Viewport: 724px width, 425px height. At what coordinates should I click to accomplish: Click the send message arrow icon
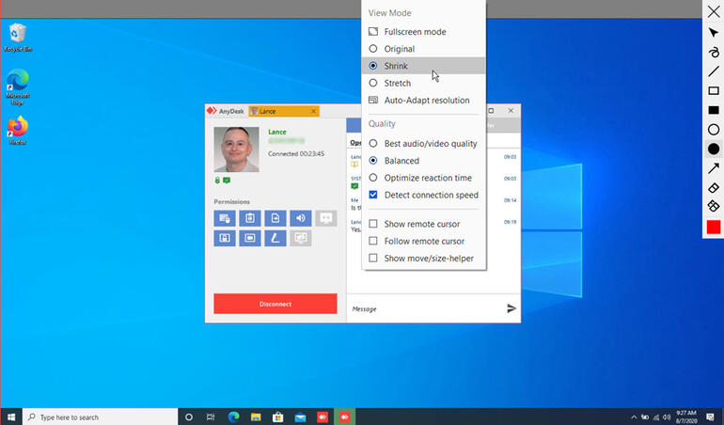pos(512,308)
